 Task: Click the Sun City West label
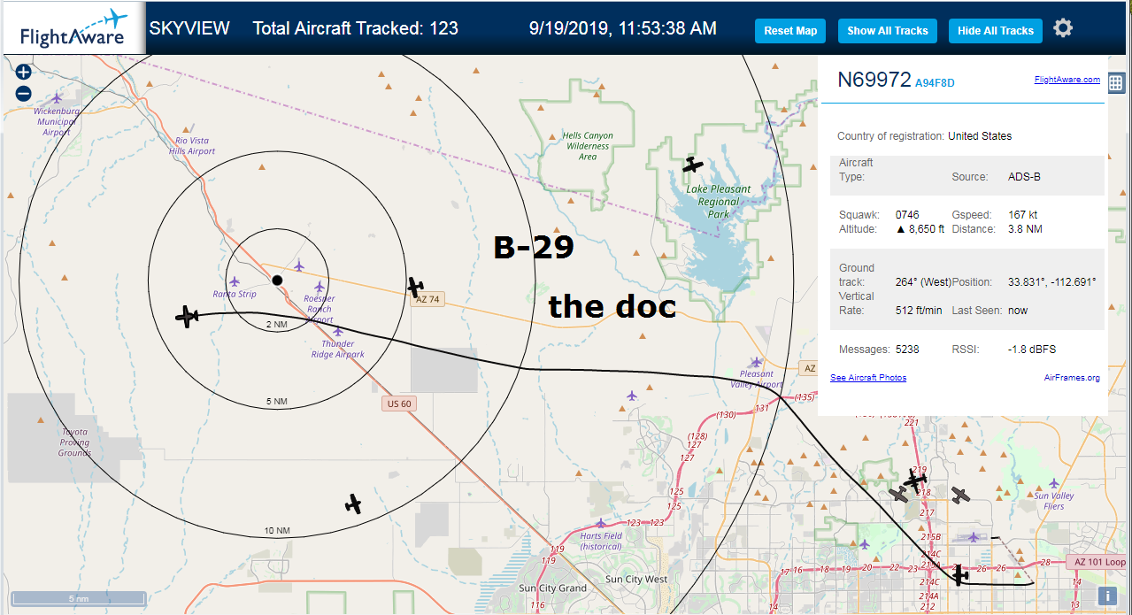click(636, 580)
